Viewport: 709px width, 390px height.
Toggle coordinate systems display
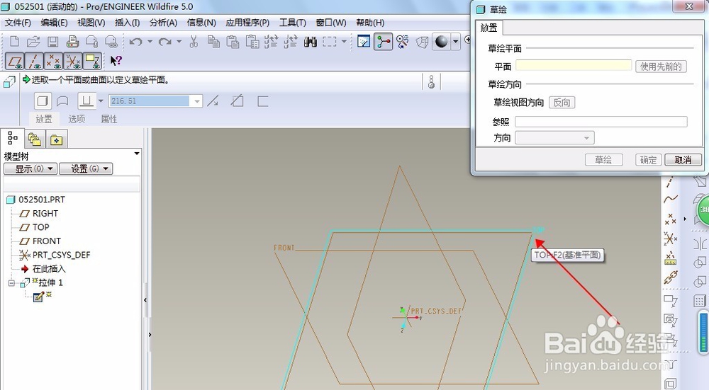click(x=73, y=60)
